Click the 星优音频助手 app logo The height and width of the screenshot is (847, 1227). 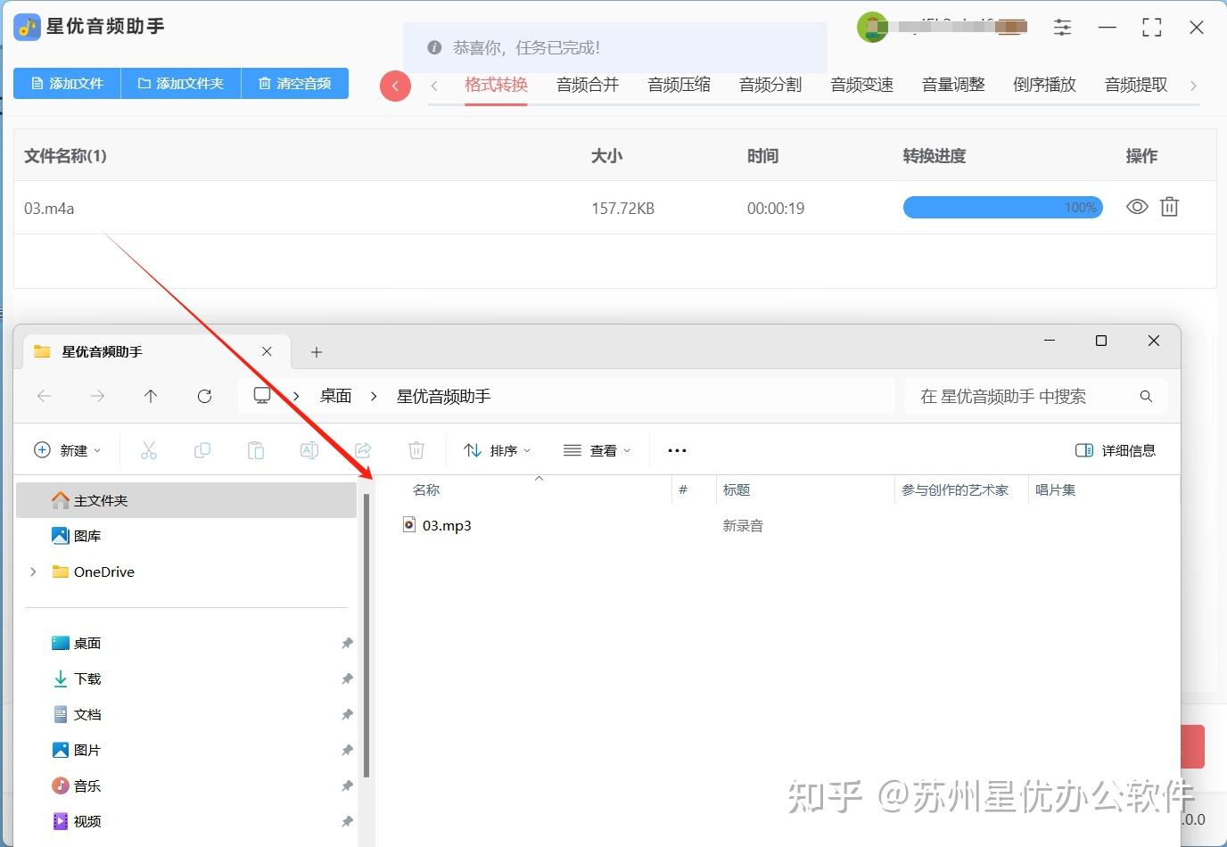point(27,27)
